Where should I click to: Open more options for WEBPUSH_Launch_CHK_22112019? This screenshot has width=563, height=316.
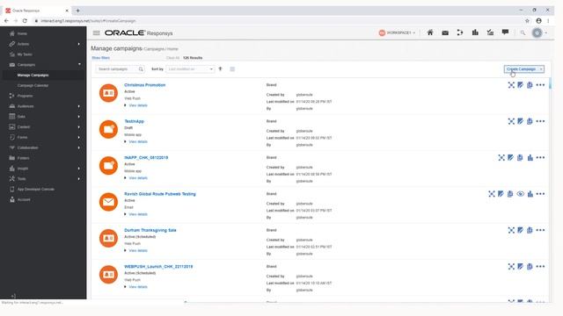540,267
